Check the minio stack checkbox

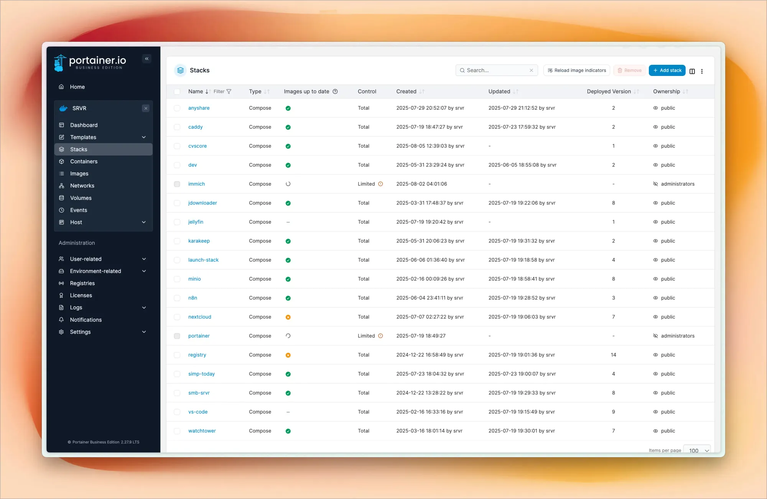(177, 279)
